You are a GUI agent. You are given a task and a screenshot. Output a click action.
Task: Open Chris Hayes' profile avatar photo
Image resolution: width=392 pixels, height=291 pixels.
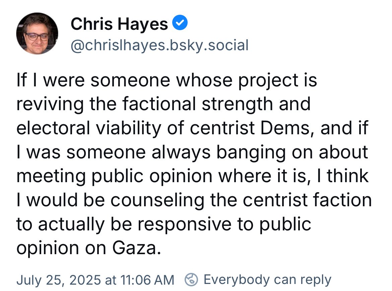[x=37, y=33]
